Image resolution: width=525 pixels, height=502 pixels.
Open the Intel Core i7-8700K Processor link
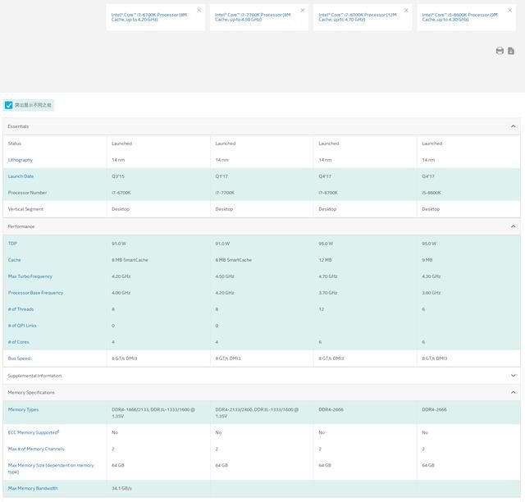tap(358, 17)
